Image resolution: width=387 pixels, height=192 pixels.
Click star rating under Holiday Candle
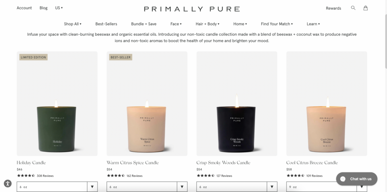pyautogui.click(x=26, y=175)
